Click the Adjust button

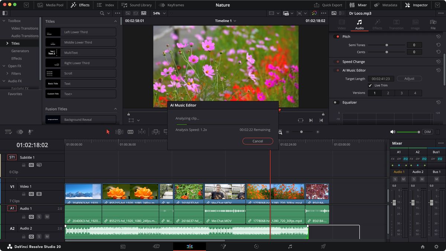[x=409, y=79]
